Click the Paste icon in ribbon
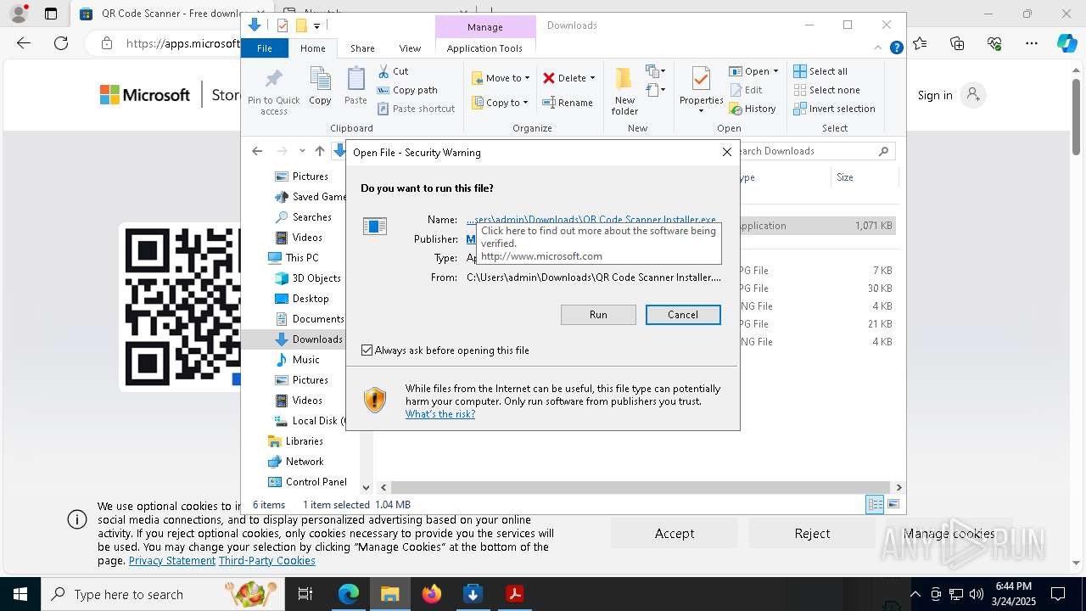Viewport: 1086px width, 611px height. [355, 86]
